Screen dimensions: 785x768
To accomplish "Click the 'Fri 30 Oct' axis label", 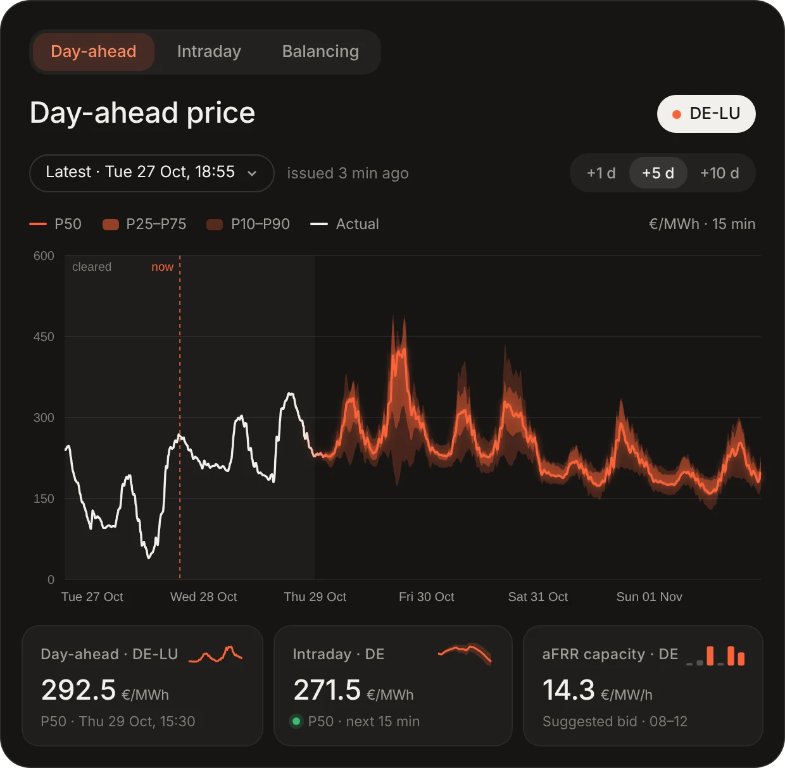I will (427, 597).
